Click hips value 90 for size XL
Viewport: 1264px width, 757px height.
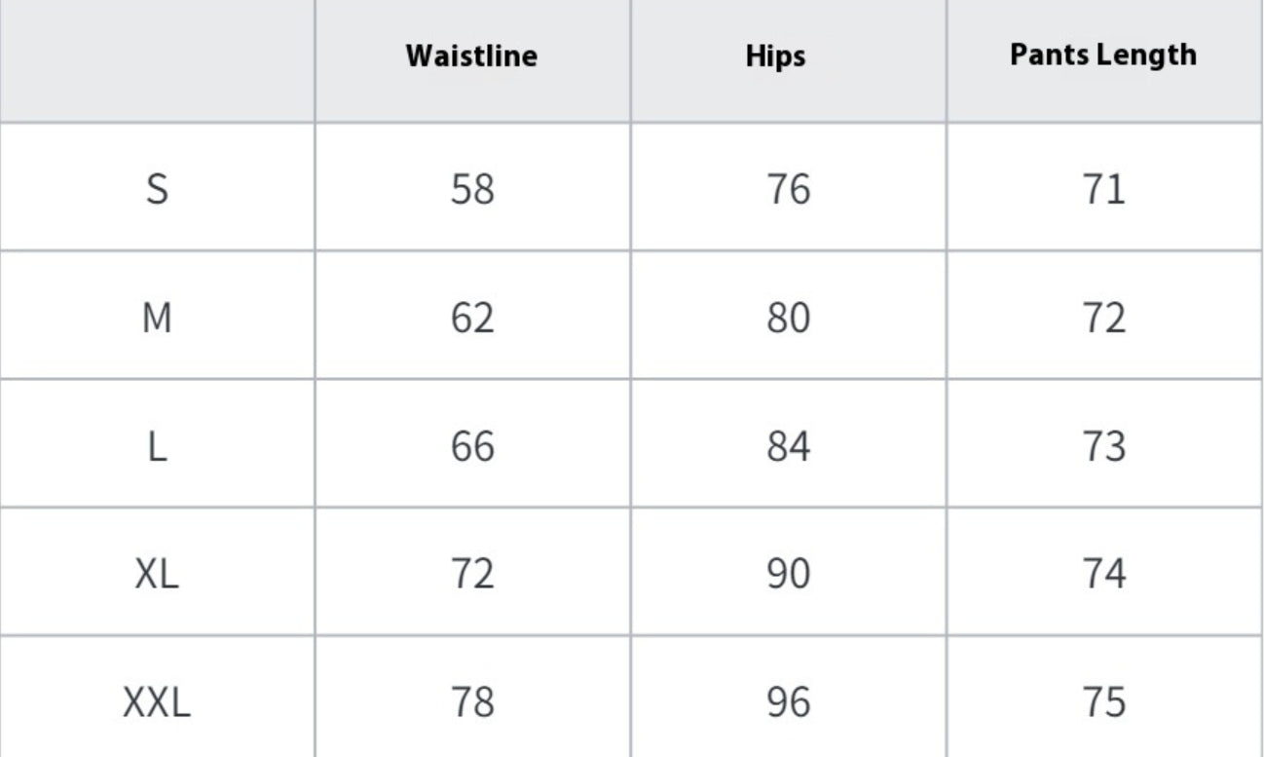(x=788, y=573)
